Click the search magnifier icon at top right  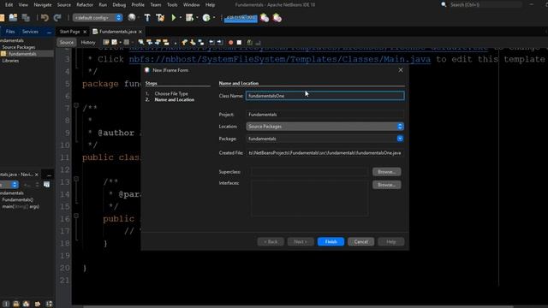444,4
